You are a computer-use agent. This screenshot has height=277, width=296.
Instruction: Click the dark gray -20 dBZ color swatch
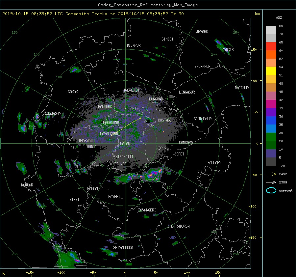pyautogui.click(x=271, y=162)
